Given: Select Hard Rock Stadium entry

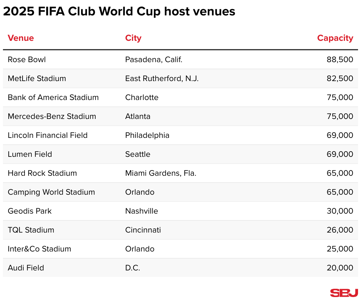Looking at the screenshot, I should tap(42, 173).
